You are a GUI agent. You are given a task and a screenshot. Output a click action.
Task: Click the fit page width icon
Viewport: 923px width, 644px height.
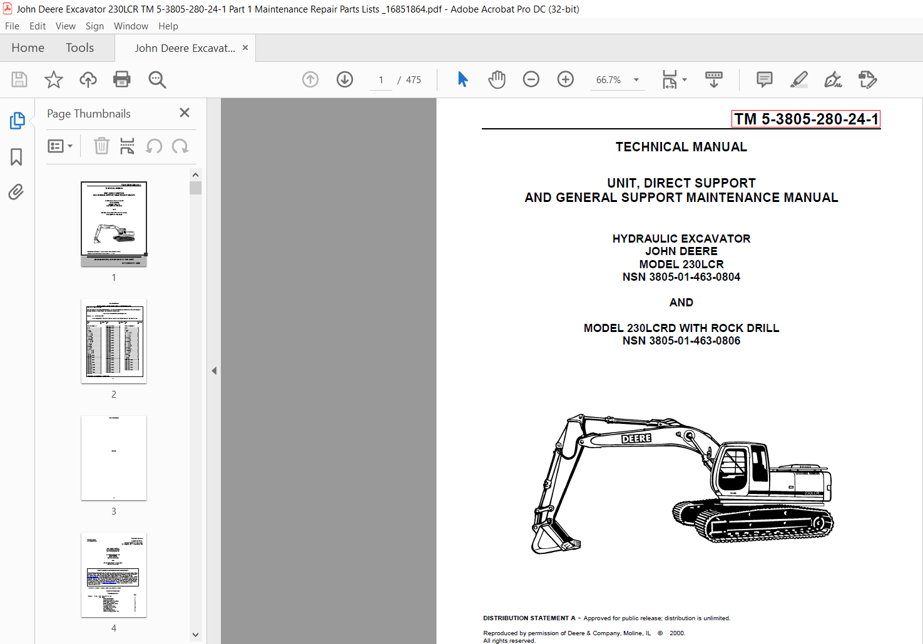[x=670, y=79]
